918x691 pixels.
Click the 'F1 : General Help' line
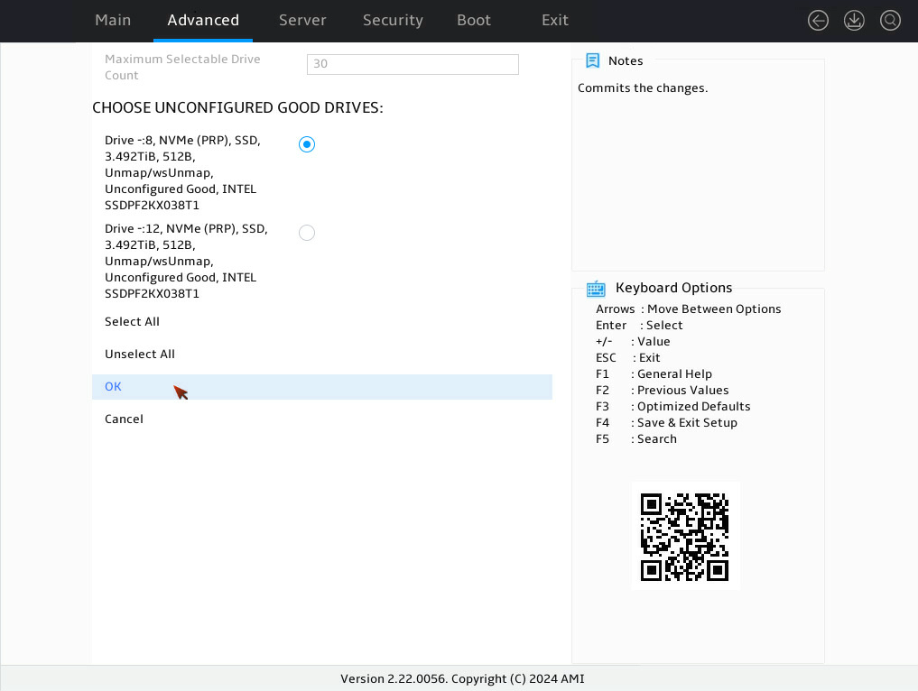pos(654,373)
